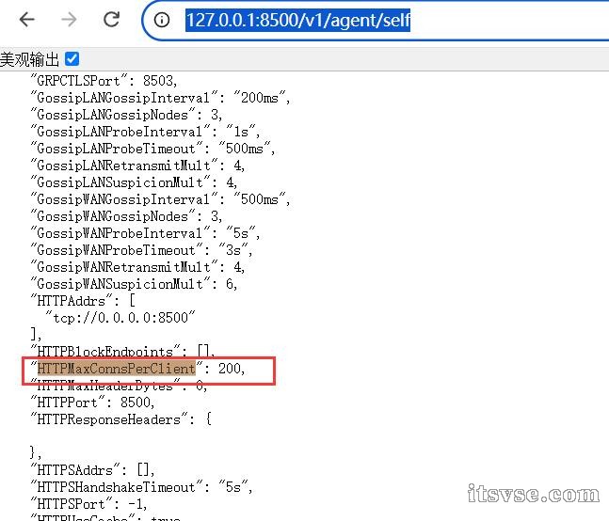
Task: Select the "HTTPBlockEndpoints": [] line
Action: pos(122,352)
